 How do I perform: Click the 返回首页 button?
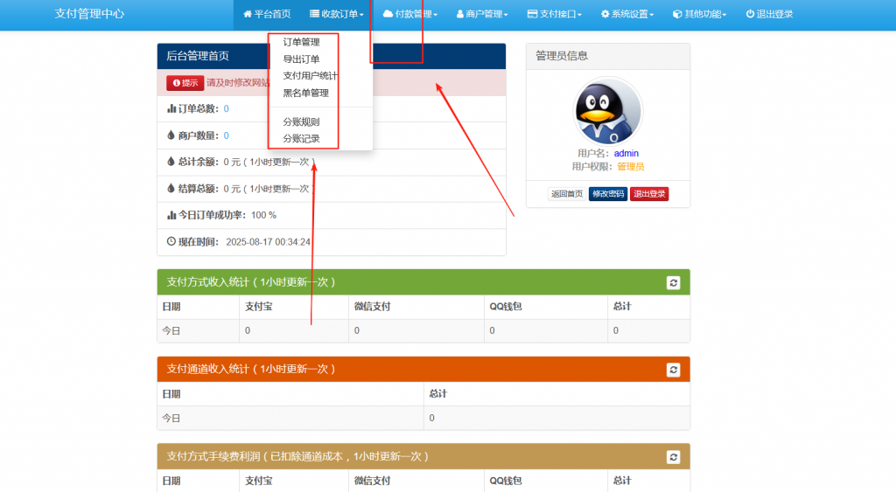point(567,194)
